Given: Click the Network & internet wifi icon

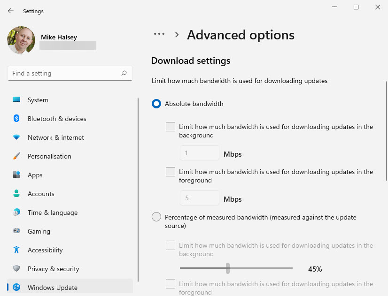Looking at the screenshot, I should tap(16, 137).
